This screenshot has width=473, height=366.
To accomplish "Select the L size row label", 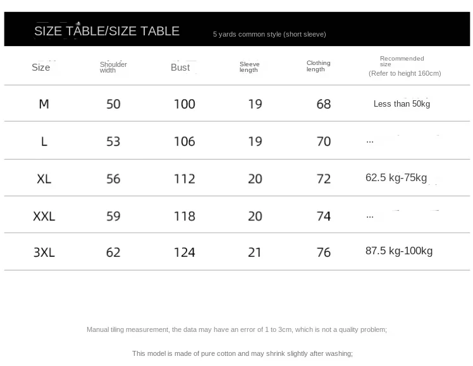I will click(x=44, y=141).
